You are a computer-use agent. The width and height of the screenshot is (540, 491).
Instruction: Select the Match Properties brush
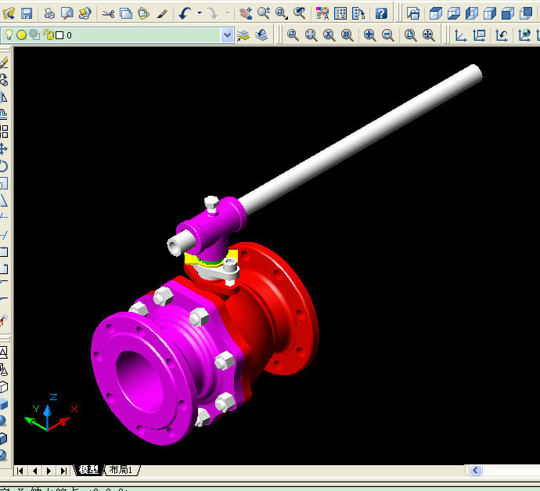pos(162,14)
